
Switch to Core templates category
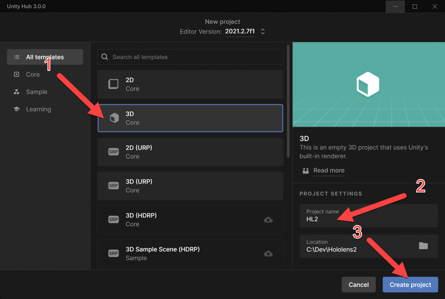click(45, 74)
